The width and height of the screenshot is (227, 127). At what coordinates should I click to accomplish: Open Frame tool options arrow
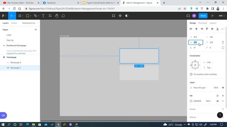point(23,16)
